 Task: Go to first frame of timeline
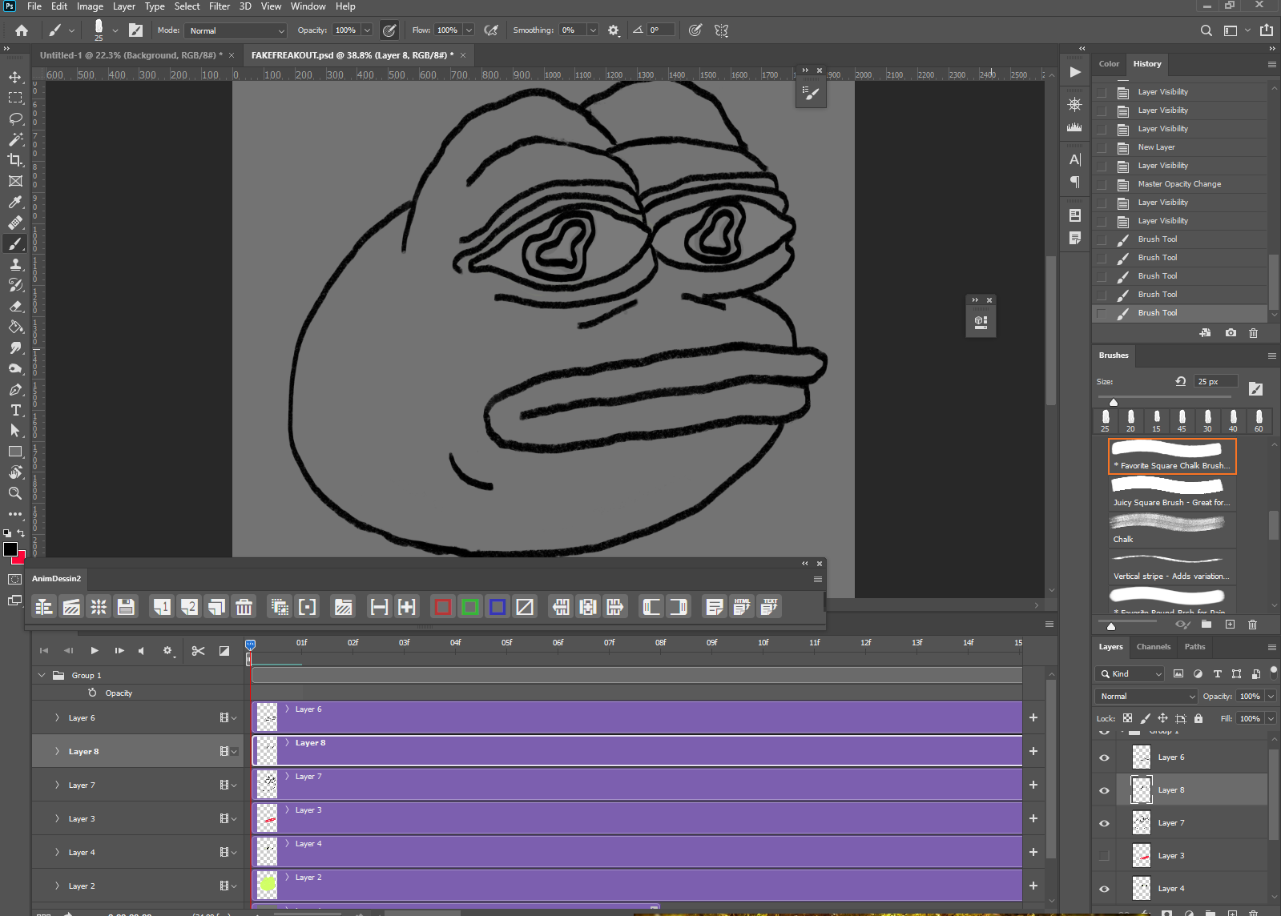point(44,651)
